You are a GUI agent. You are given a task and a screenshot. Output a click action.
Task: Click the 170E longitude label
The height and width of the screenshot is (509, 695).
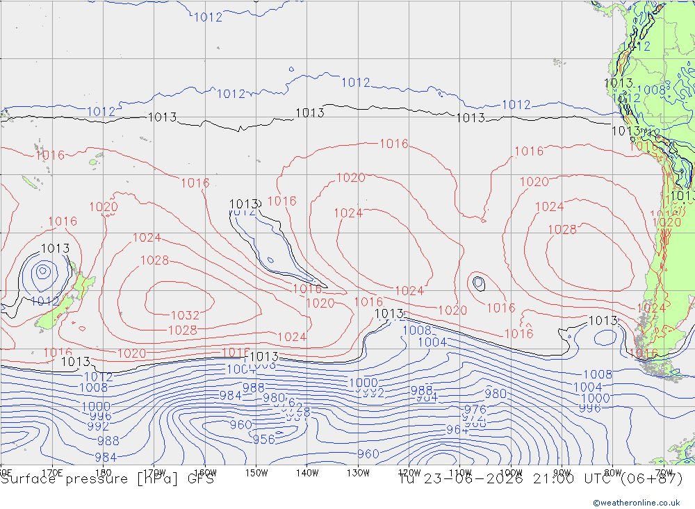[x=52, y=473]
